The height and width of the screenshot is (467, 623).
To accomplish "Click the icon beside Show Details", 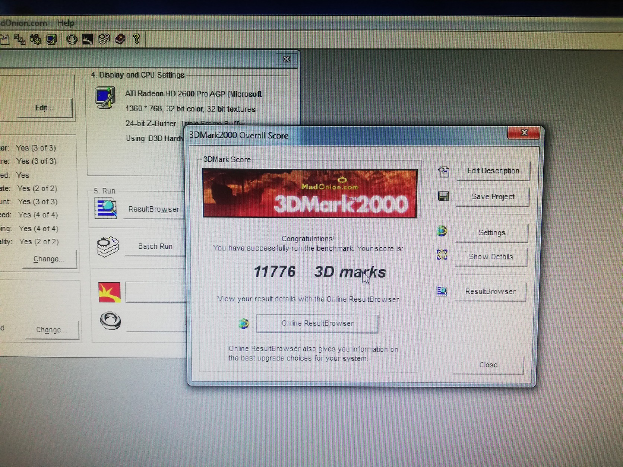I will 442,255.
